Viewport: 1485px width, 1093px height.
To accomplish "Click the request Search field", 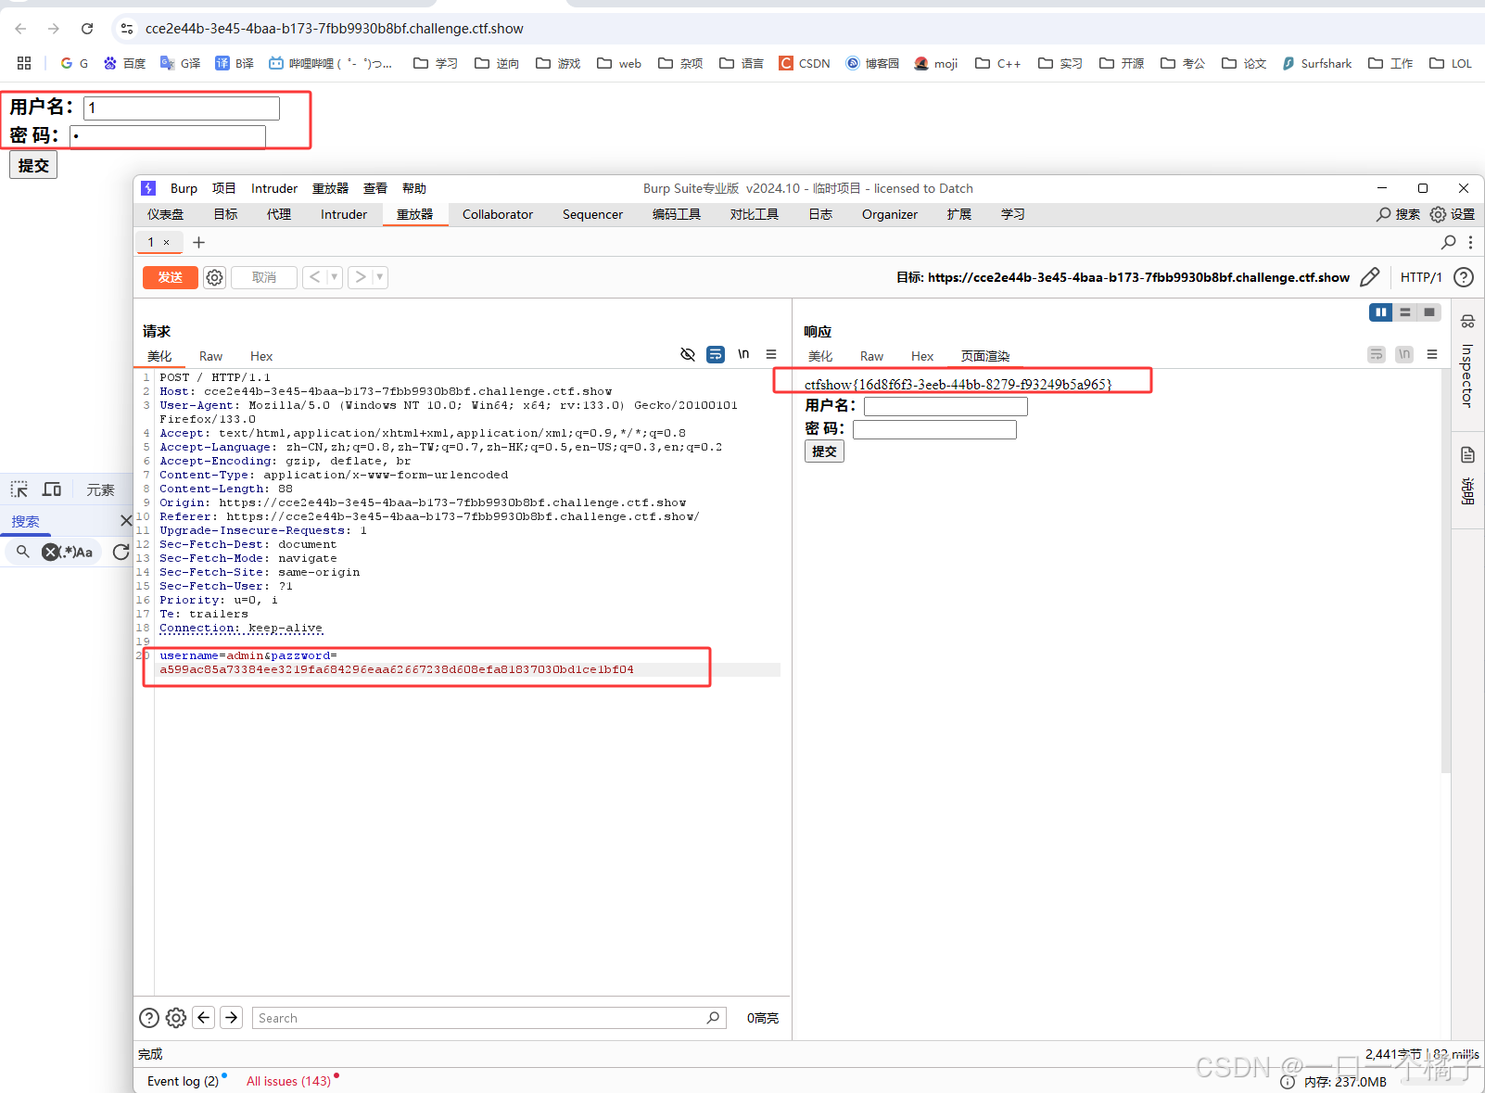I will pyautogui.click(x=489, y=1018).
